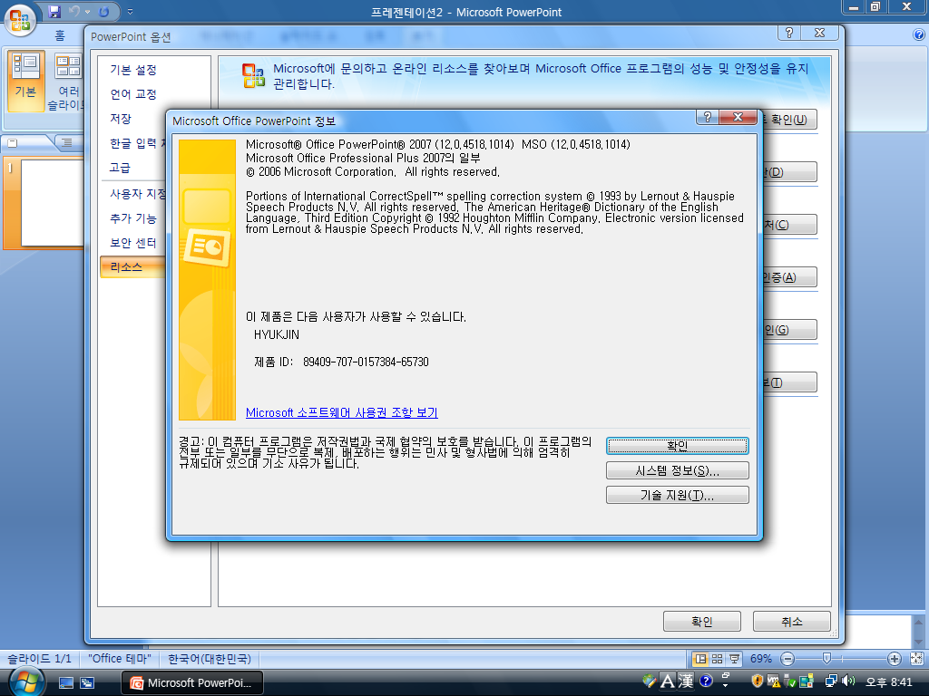Click the security shield tray icon
The width and height of the screenshot is (929, 696).
tap(758, 681)
